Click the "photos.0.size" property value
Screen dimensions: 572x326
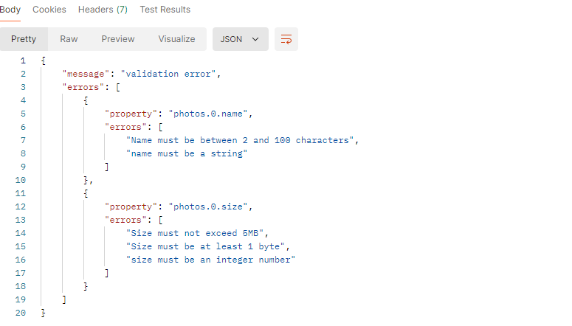[x=208, y=207]
